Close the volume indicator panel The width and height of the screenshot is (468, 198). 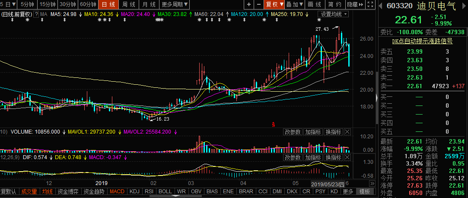coord(347,132)
